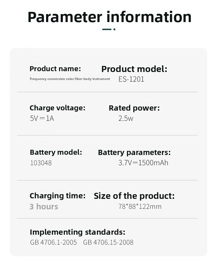The image size is (218, 267).
Task: Click "Frequency conversion color fiber body instrument" text
Action: tap(70, 79)
